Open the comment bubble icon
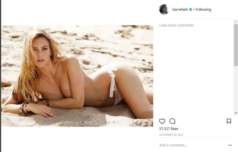 pyautogui.click(x=172, y=121)
